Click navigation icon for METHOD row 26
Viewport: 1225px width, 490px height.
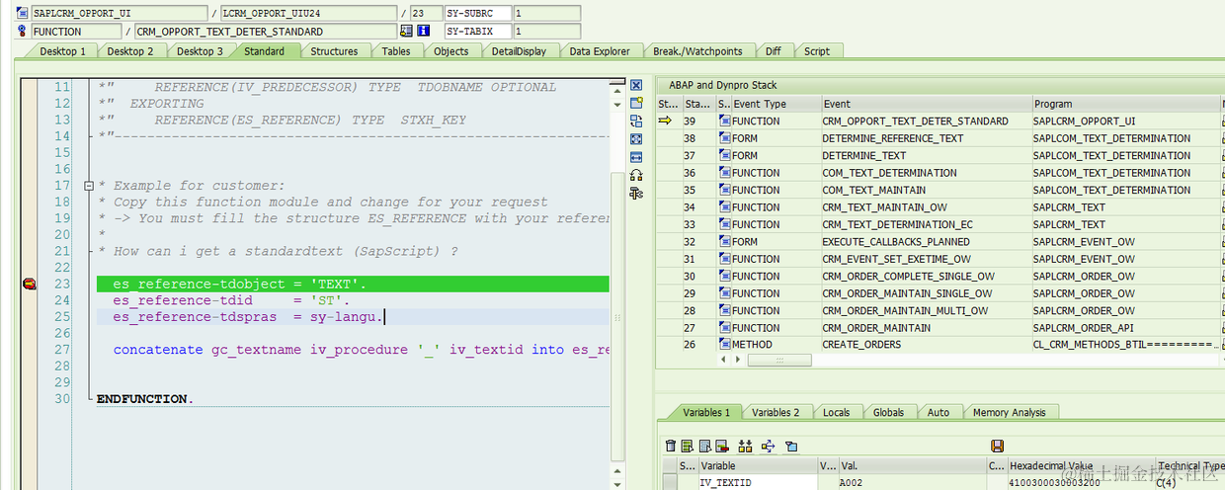coord(724,345)
